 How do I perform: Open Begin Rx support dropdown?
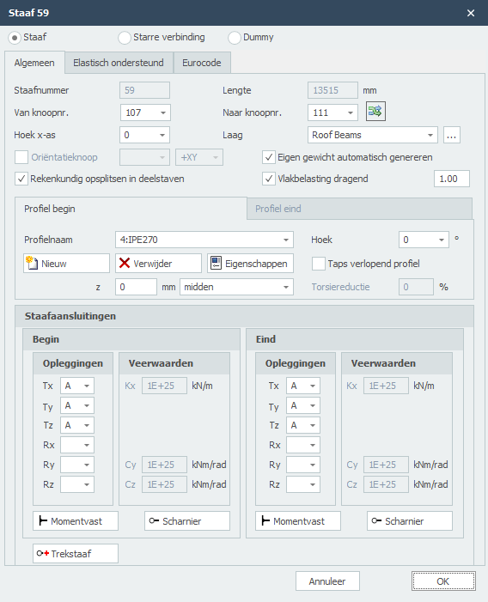pyautogui.click(x=87, y=445)
